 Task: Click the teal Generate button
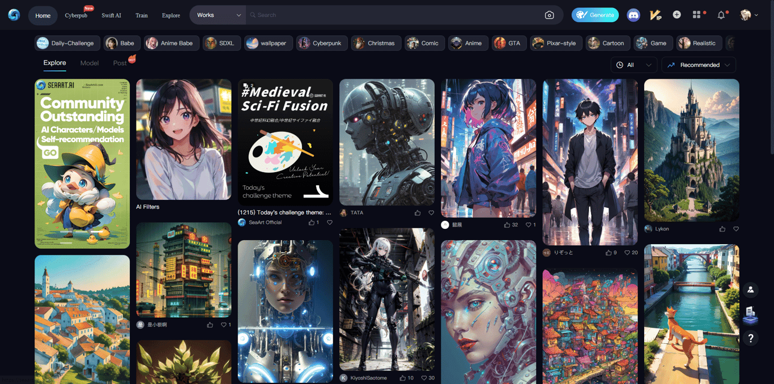595,15
